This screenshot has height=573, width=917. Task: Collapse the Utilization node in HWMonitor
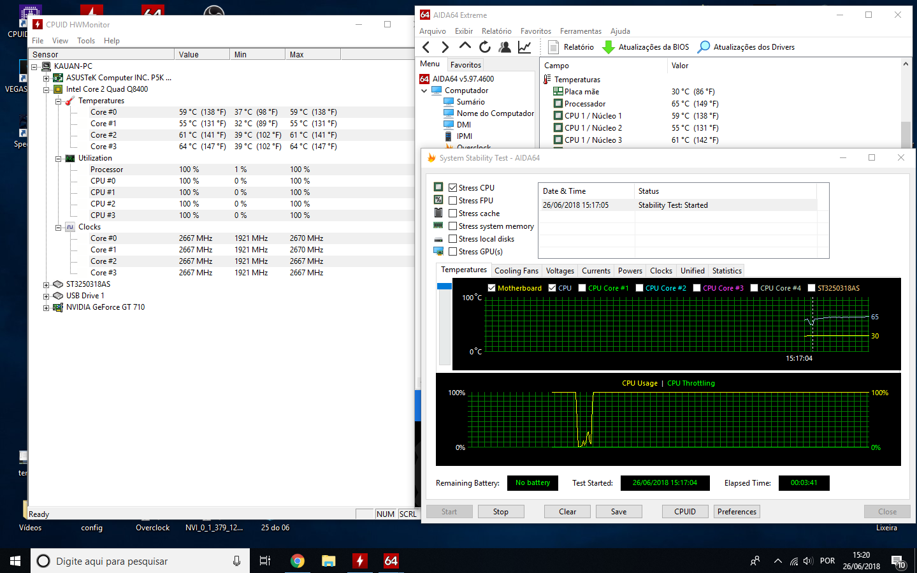click(x=58, y=159)
